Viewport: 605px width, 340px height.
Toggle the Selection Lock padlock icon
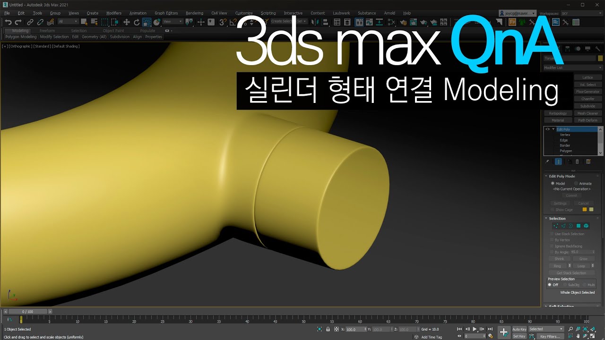[328, 329]
